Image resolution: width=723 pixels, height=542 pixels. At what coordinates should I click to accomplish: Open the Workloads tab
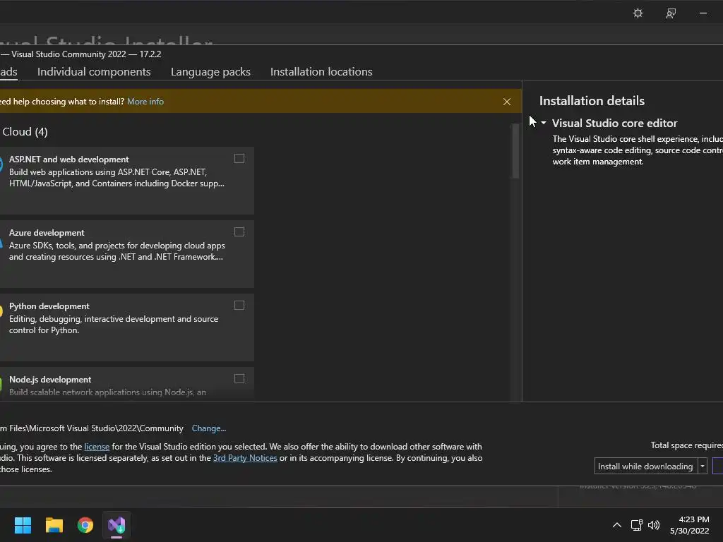[x=8, y=72]
